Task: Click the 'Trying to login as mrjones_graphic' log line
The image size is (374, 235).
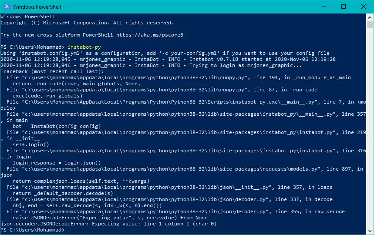Action: point(151,65)
